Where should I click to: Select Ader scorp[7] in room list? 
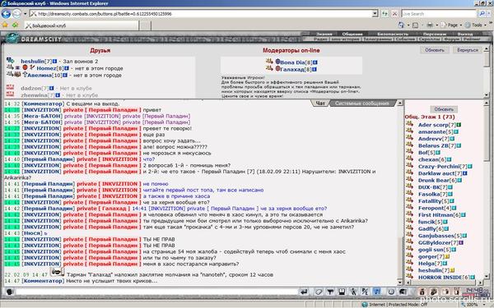click(x=436, y=125)
